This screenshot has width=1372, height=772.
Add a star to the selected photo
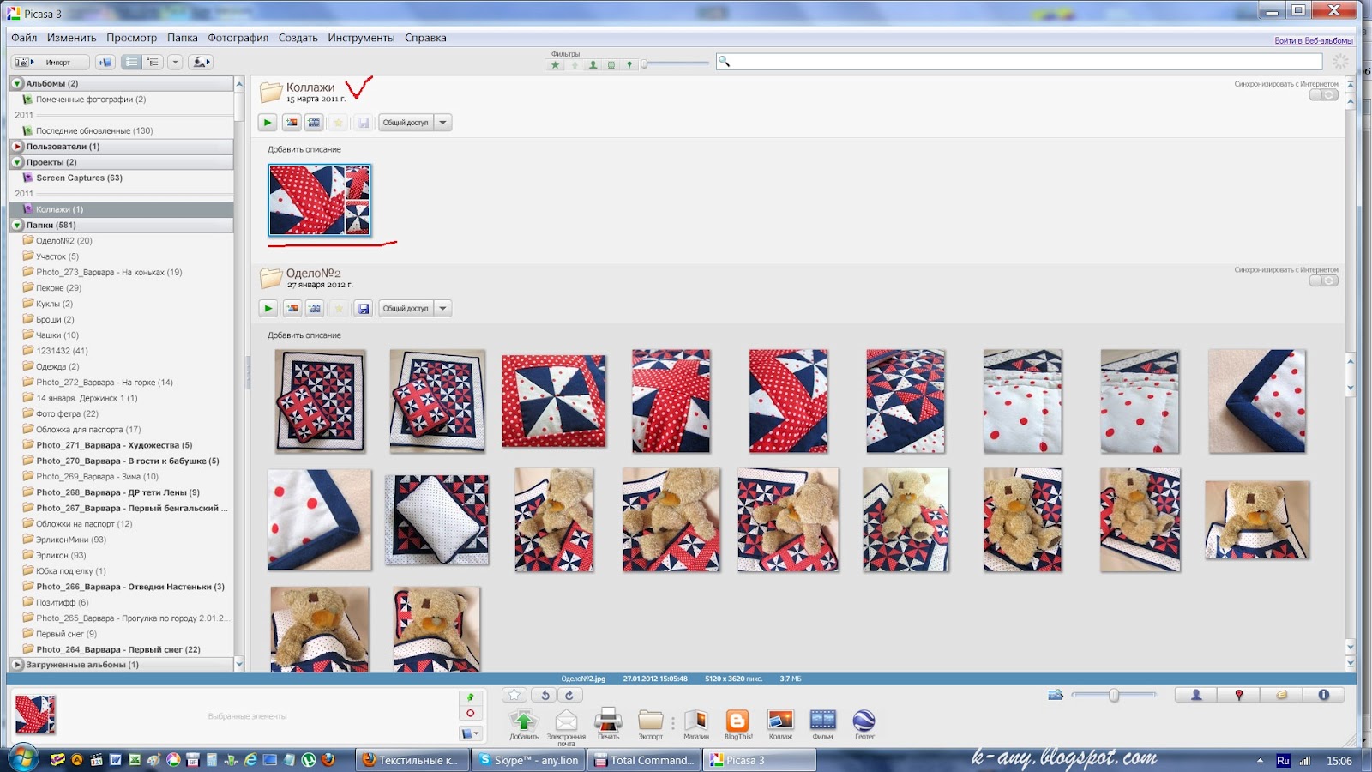pyautogui.click(x=514, y=695)
